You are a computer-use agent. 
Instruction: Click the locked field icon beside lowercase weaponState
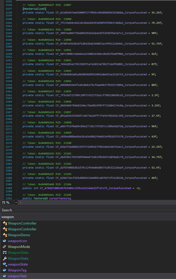click(x=5, y=264)
